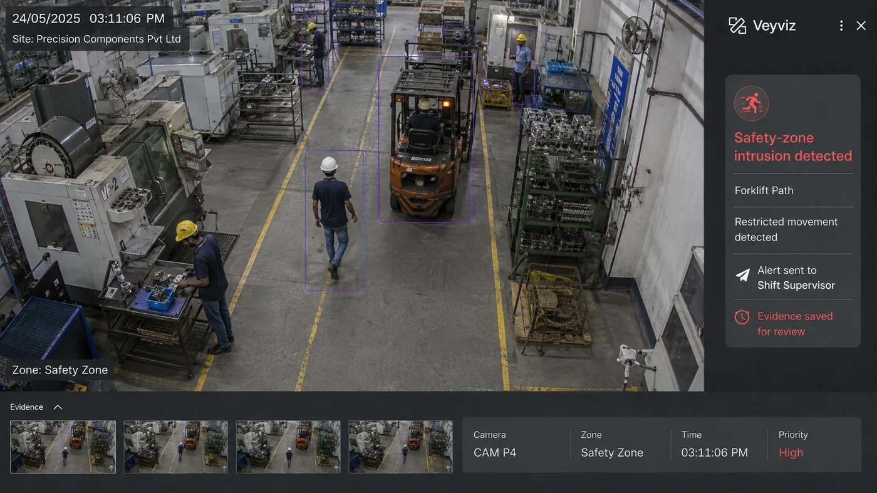877x493 pixels.
Task: Collapse the Evidence strip with chevron
Action: pyautogui.click(x=58, y=407)
